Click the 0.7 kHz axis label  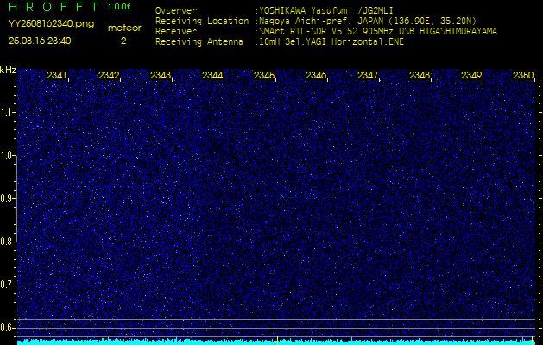click(x=7, y=285)
